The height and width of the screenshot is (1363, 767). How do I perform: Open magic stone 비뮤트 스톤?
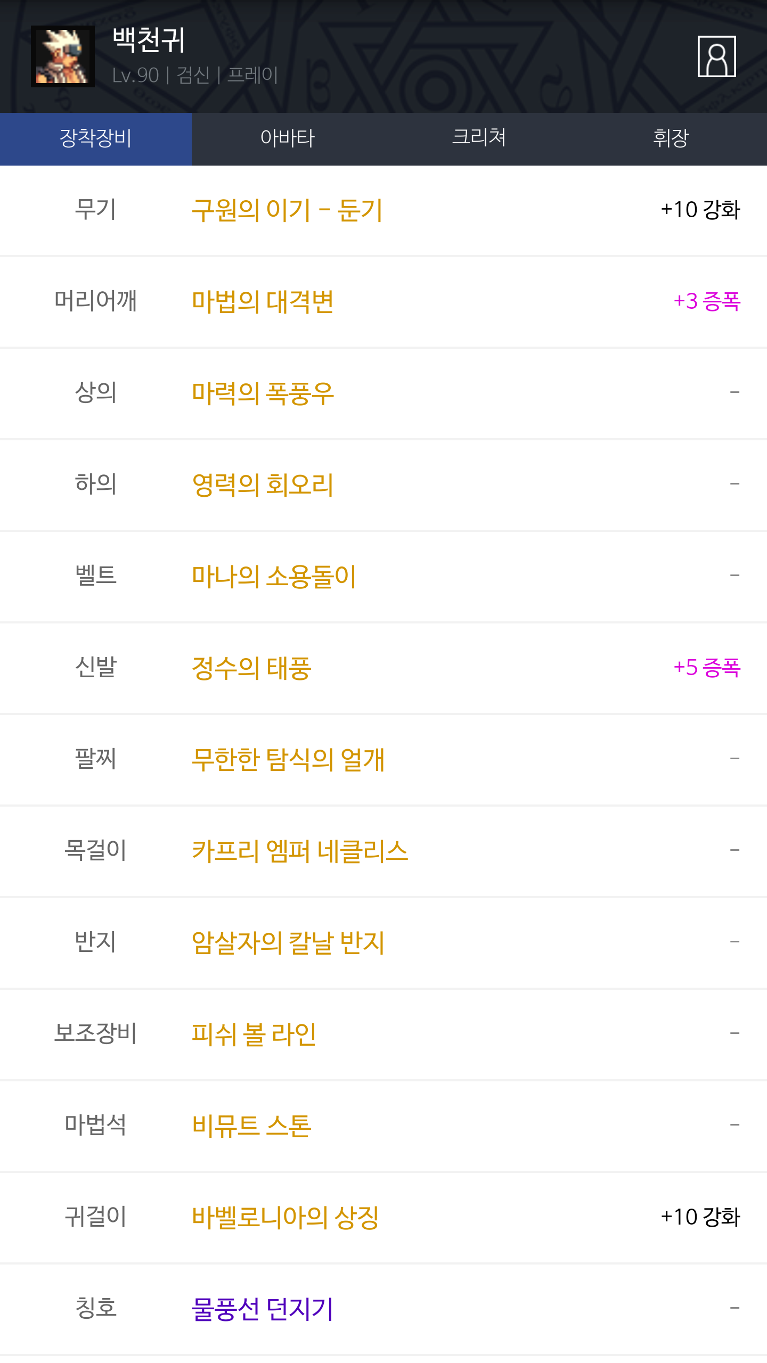251,1126
